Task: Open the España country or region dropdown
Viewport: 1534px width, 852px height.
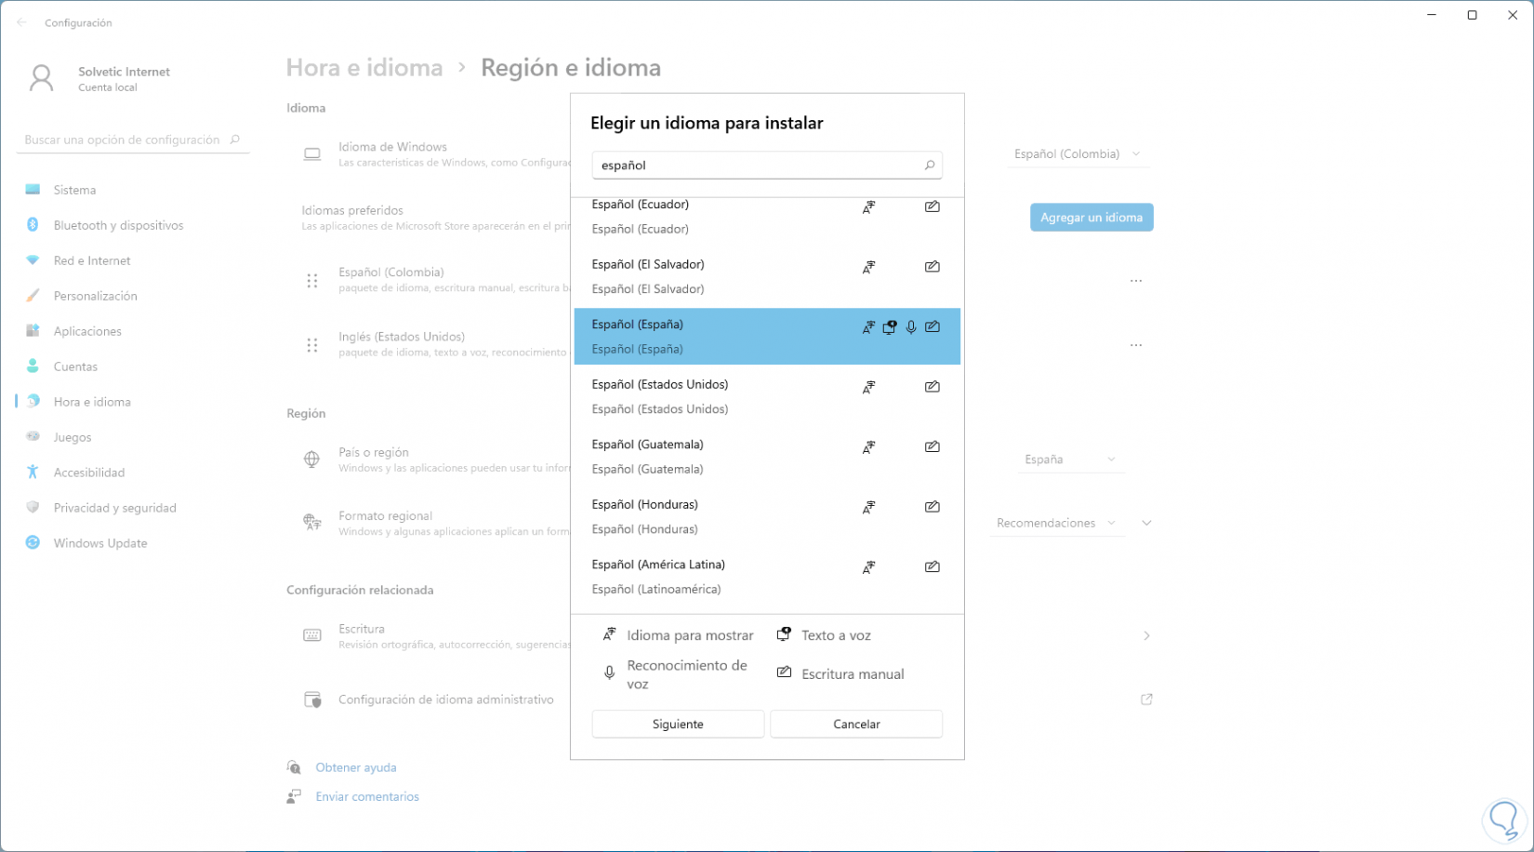Action: [x=1069, y=459]
